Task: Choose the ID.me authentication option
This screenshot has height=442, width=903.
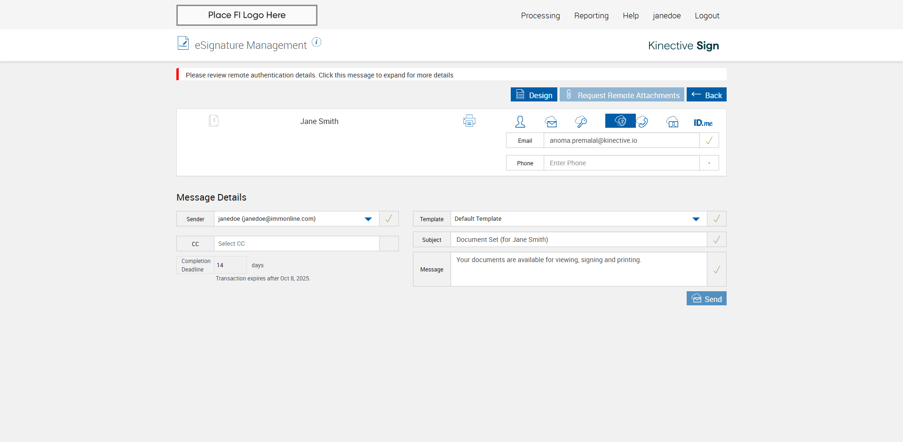Action: [x=703, y=123]
